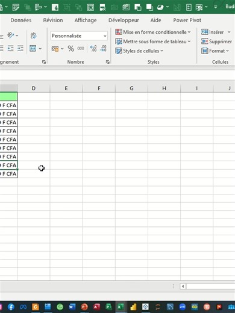This screenshot has height=313, width=235.
Task: Select column D header
Action: (34, 88)
